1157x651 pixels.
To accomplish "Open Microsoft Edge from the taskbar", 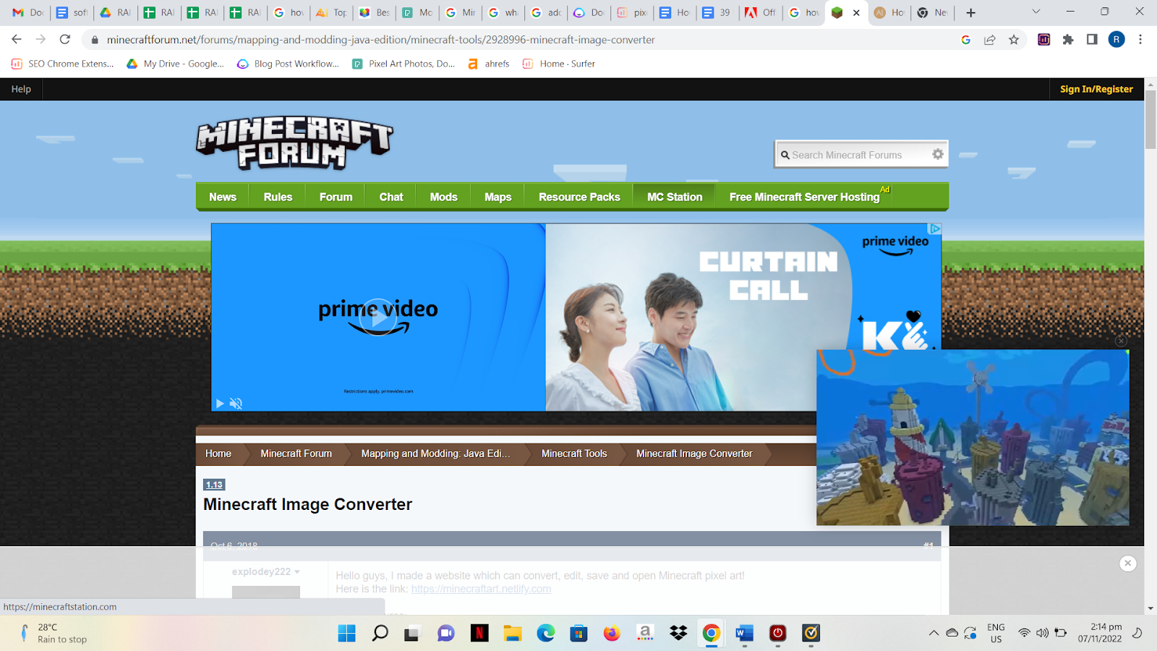I will 546,634.
